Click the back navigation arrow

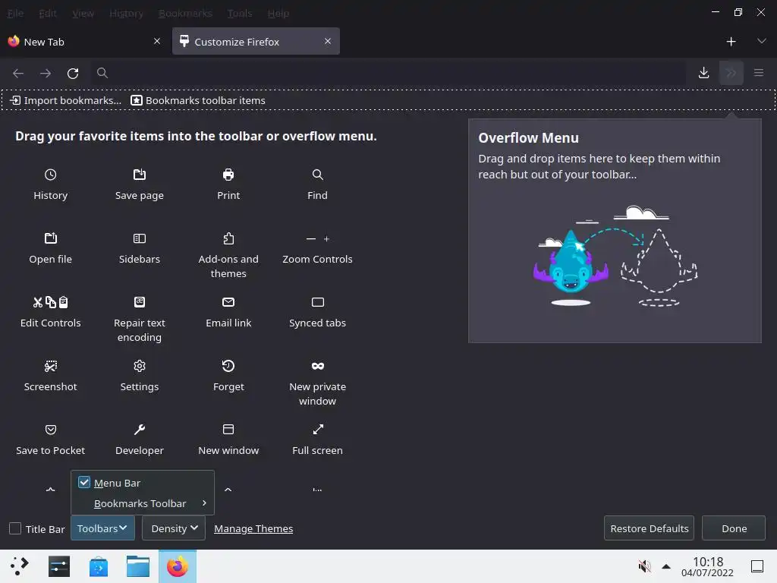18,73
